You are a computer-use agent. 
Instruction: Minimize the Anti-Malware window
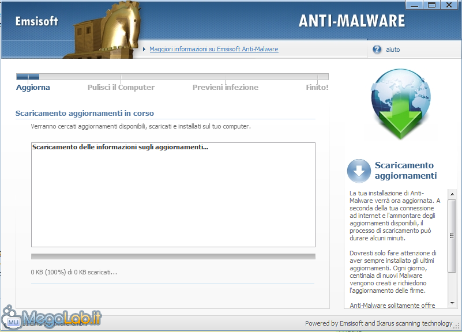pos(414,5)
